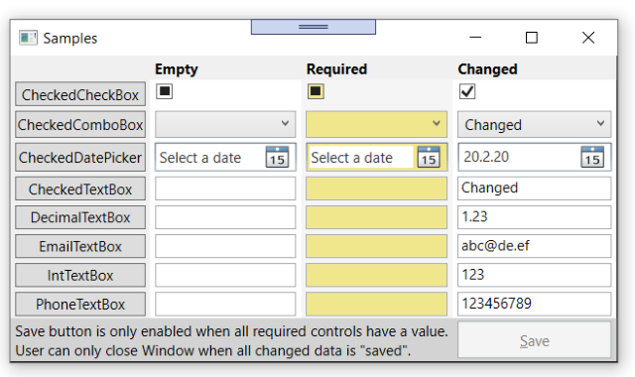This screenshot has width=635, height=377.
Task: Click the Samples window app icon
Action: click(28, 38)
